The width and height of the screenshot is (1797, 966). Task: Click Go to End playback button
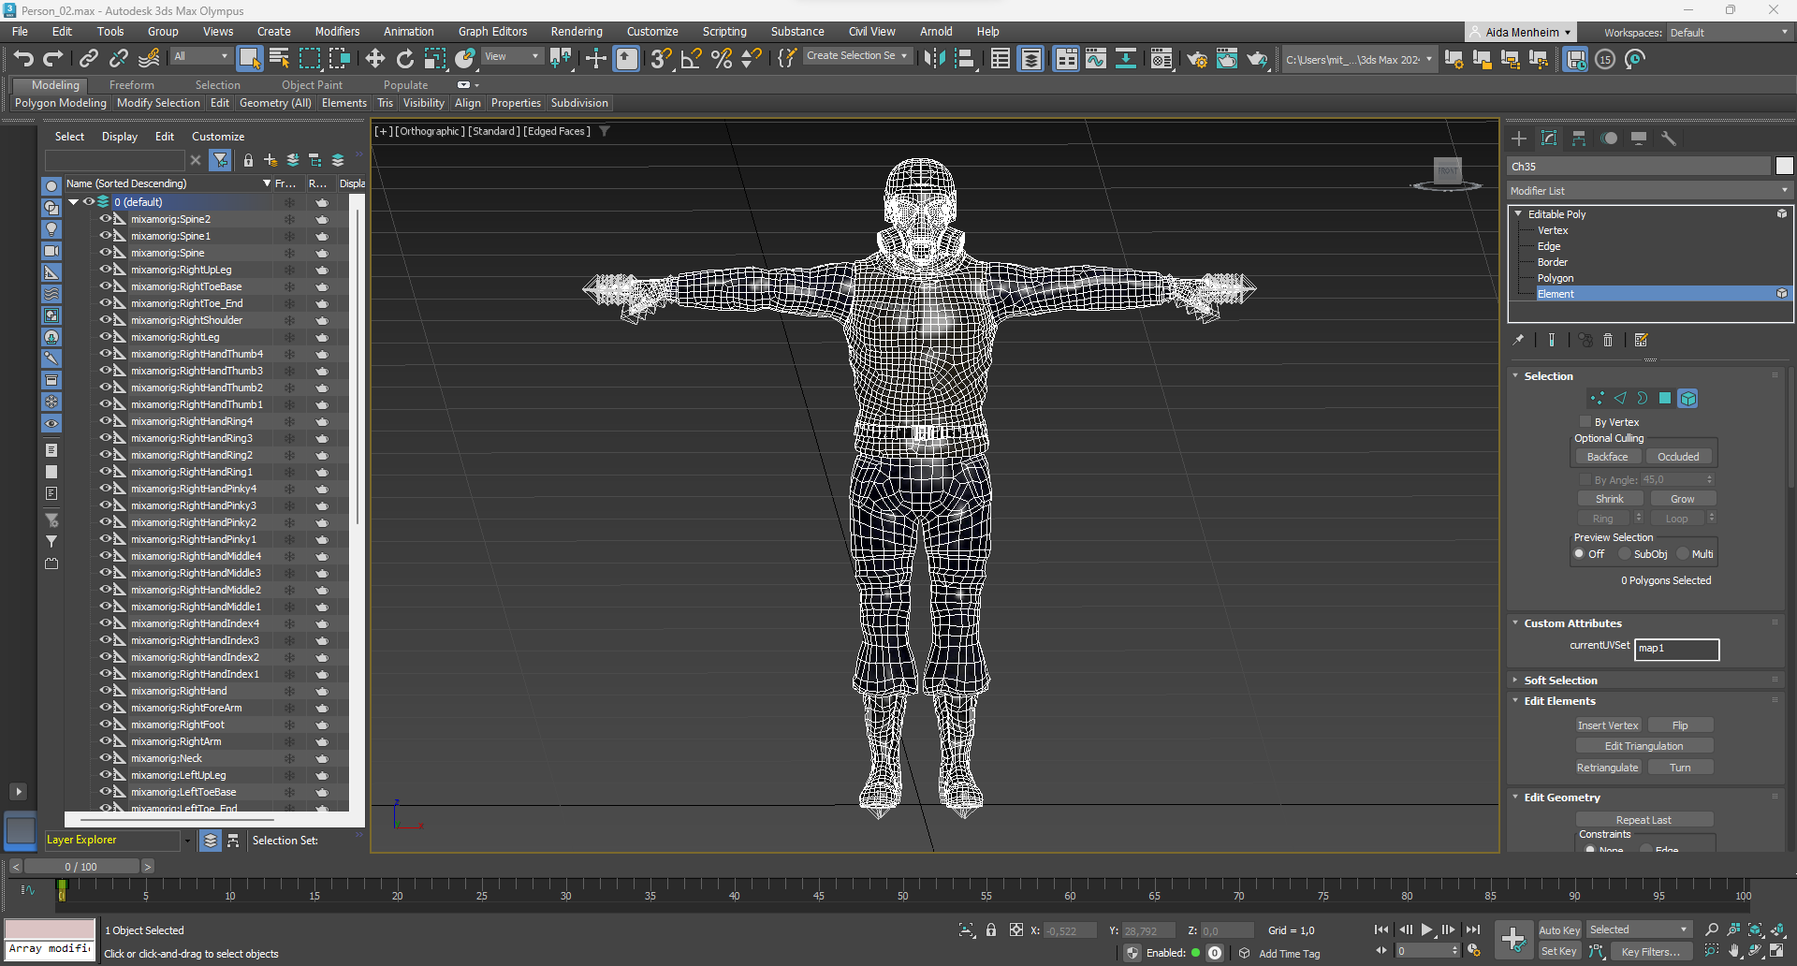[x=1473, y=929]
